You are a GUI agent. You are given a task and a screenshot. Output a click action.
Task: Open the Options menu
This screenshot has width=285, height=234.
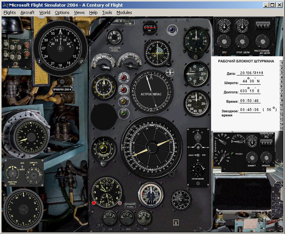[x=62, y=13]
